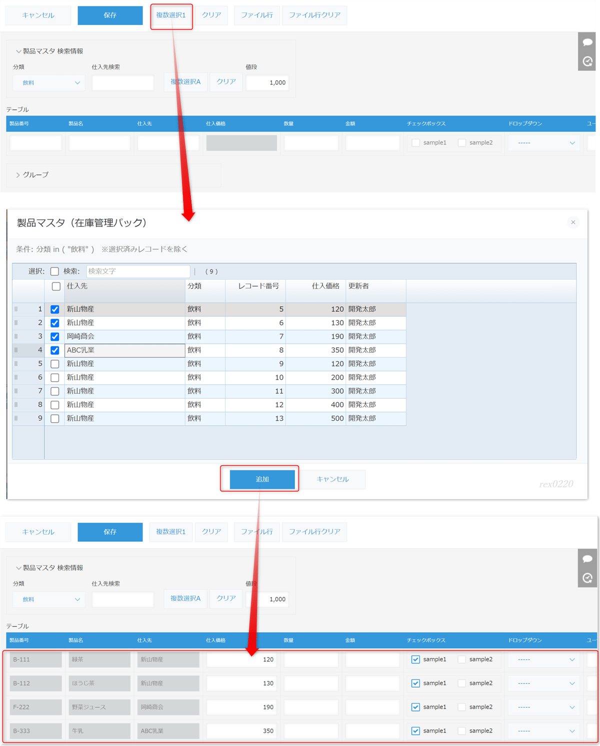Viewport: 600px width, 746px height.
Task: Toggle the 選択 checkbox next to the search box
Action: (54, 271)
